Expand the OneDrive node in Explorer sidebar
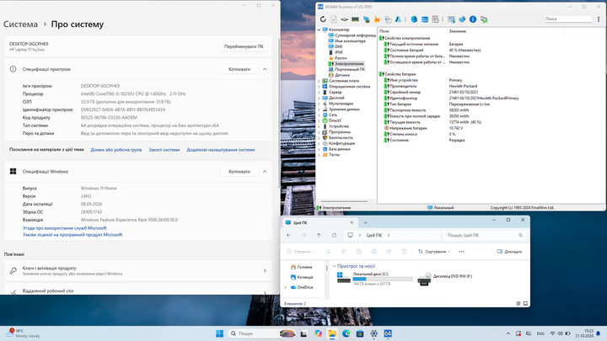Image resolution: width=607 pixels, height=341 pixels. (286, 287)
